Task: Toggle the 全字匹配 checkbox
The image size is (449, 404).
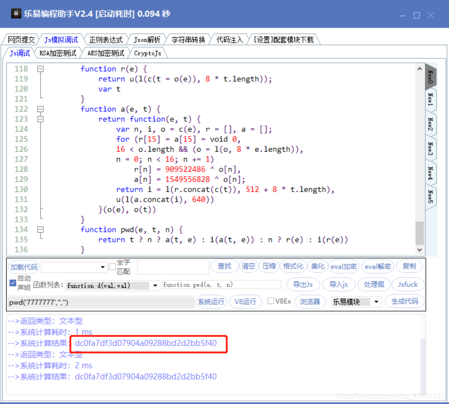Action: click(112, 267)
